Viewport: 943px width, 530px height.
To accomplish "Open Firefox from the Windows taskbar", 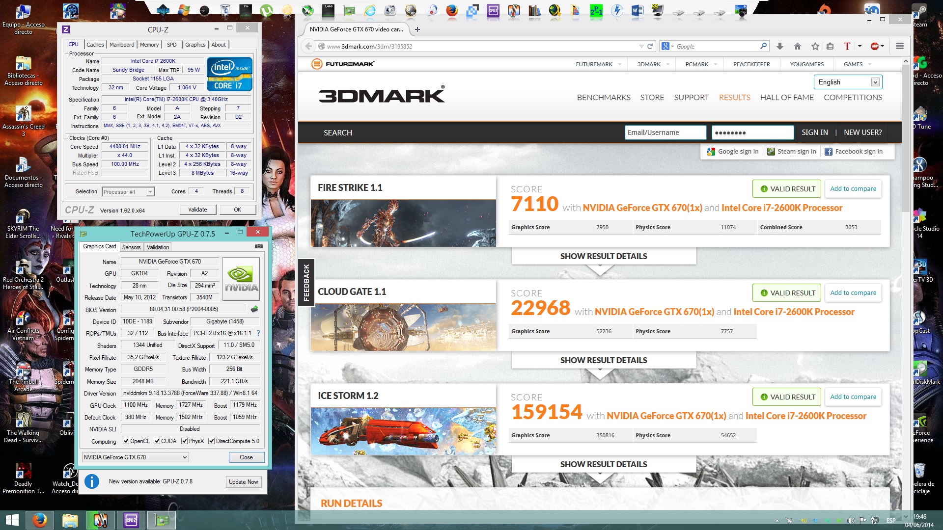I will point(40,520).
